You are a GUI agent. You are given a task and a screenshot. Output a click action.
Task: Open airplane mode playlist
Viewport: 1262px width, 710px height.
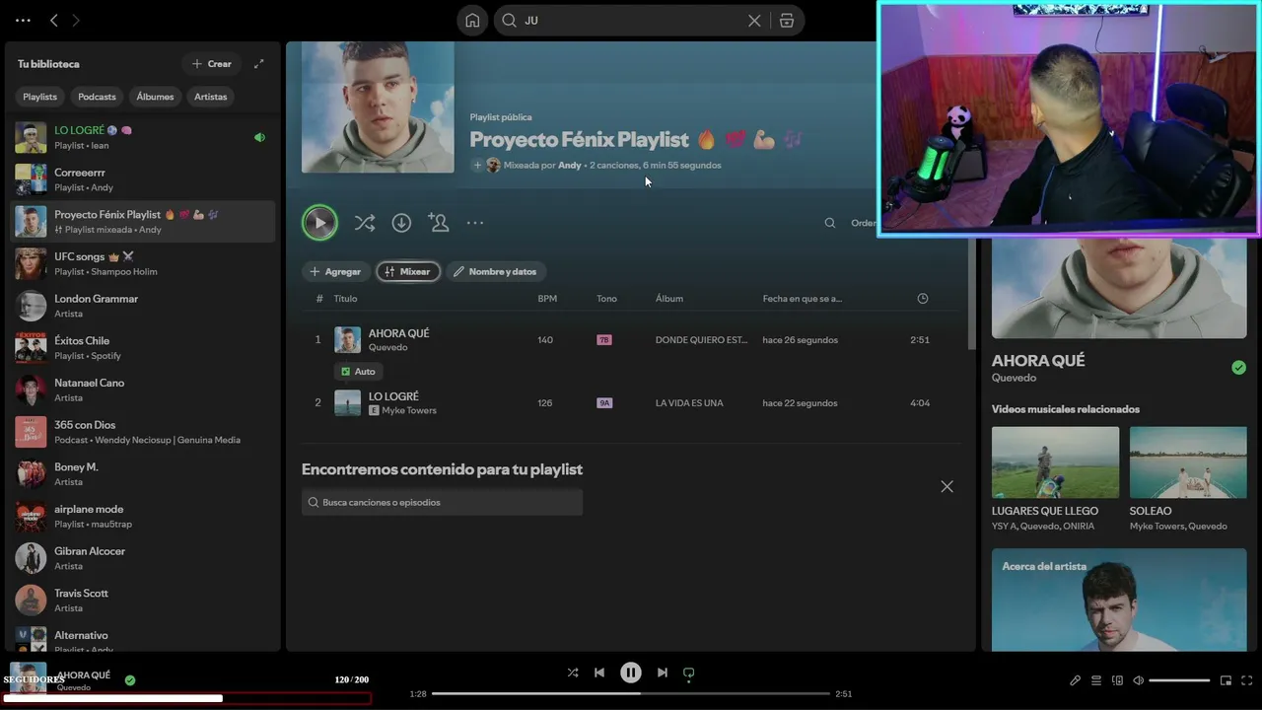(143, 516)
